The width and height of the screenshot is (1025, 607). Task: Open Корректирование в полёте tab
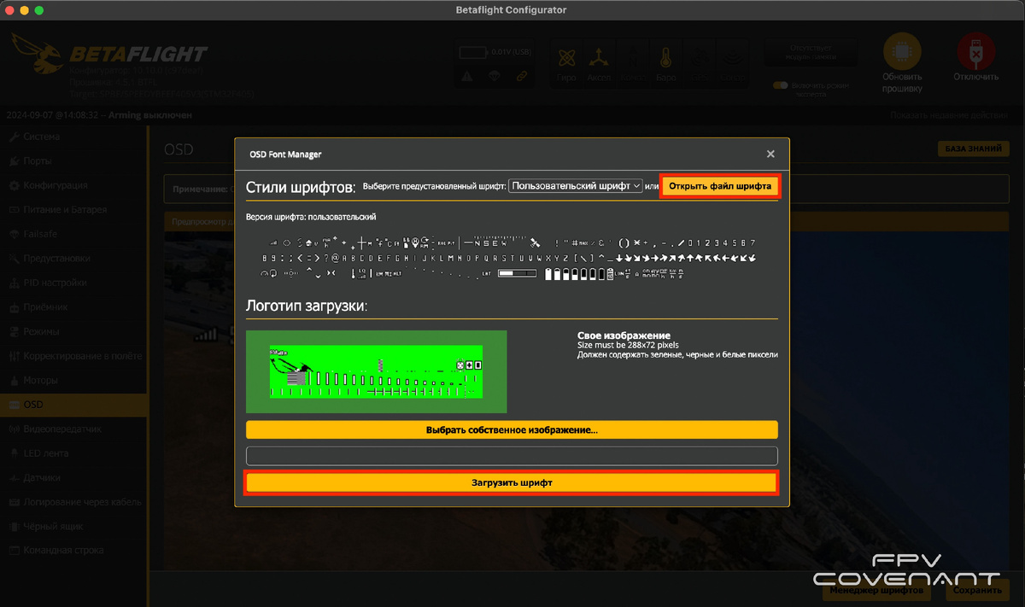coord(73,355)
